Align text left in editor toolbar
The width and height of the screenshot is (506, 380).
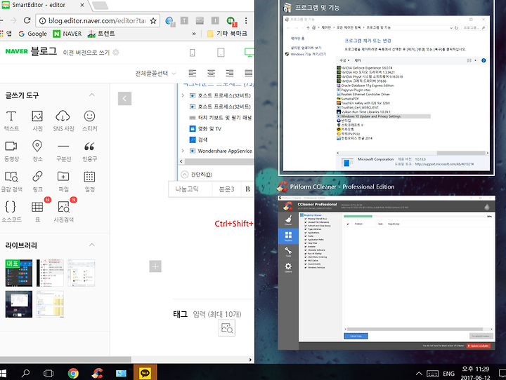(x=193, y=73)
